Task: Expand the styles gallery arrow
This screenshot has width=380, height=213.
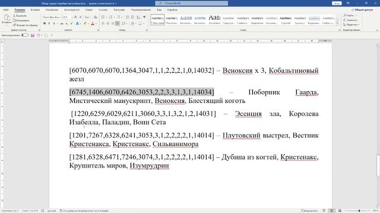Action: pyautogui.click(x=337, y=24)
